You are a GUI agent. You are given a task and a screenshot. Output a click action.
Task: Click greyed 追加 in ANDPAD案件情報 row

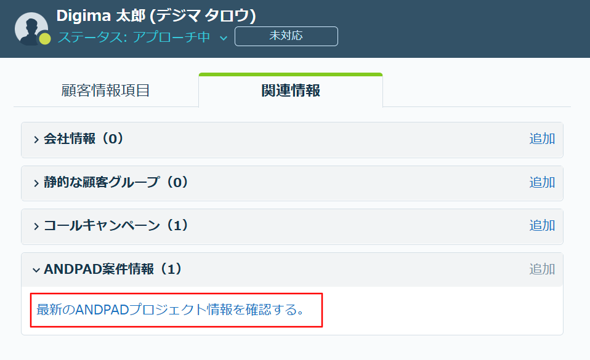pyautogui.click(x=542, y=269)
